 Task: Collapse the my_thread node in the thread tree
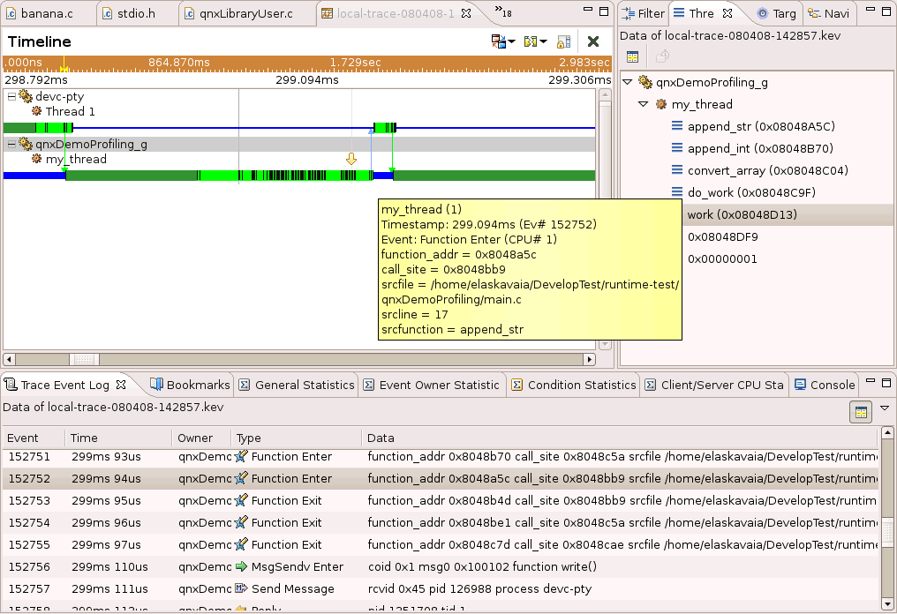(643, 104)
